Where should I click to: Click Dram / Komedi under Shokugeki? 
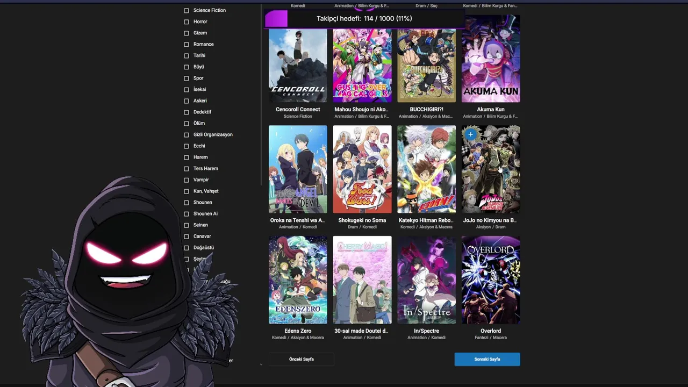click(x=362, y=227)
